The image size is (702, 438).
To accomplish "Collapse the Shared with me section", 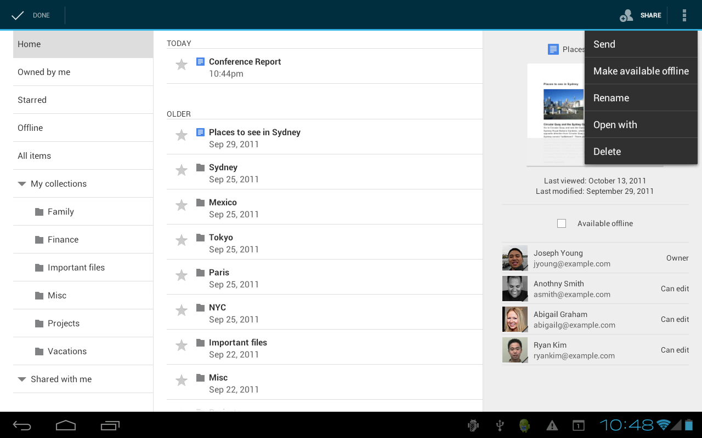I will [21, 379].
